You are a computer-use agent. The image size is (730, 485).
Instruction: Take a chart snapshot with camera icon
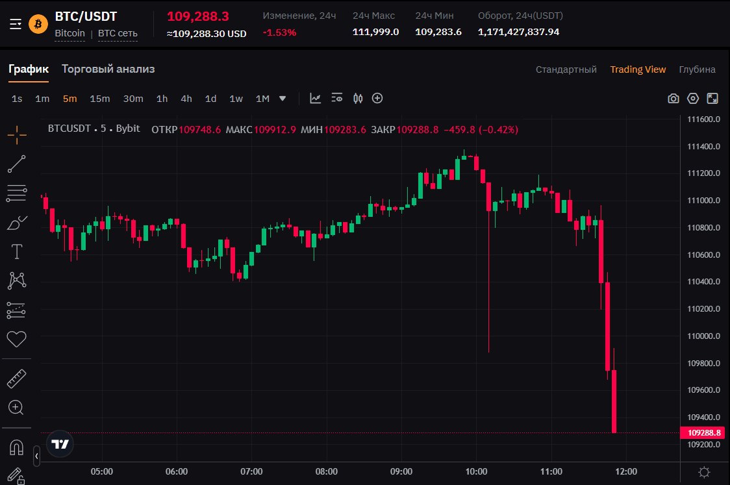(x=673, y=99)
